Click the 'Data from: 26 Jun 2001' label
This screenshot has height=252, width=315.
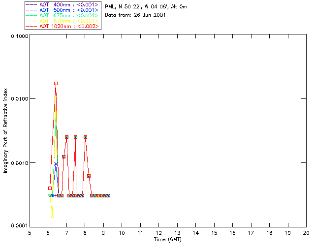click(x=135, y=15)
